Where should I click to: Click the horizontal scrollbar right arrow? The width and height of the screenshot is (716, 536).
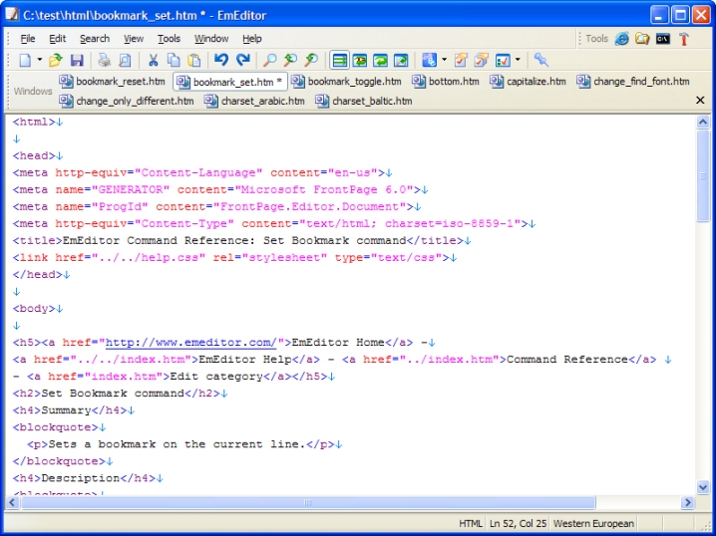point(687,503)
